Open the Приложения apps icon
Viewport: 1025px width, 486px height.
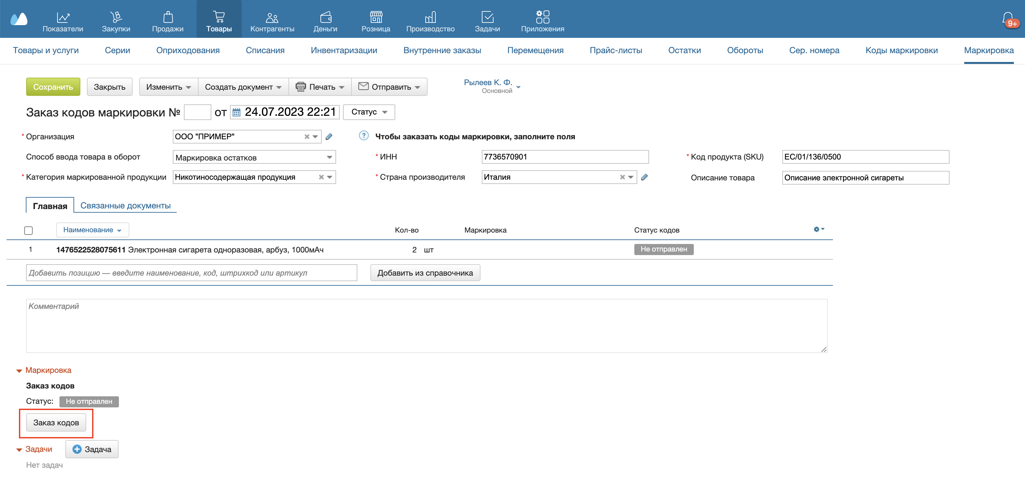pos(542,17)
